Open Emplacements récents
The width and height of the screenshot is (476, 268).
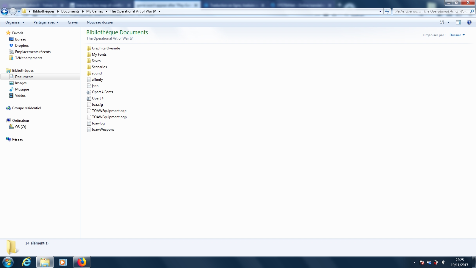click(x=33, y=52)
